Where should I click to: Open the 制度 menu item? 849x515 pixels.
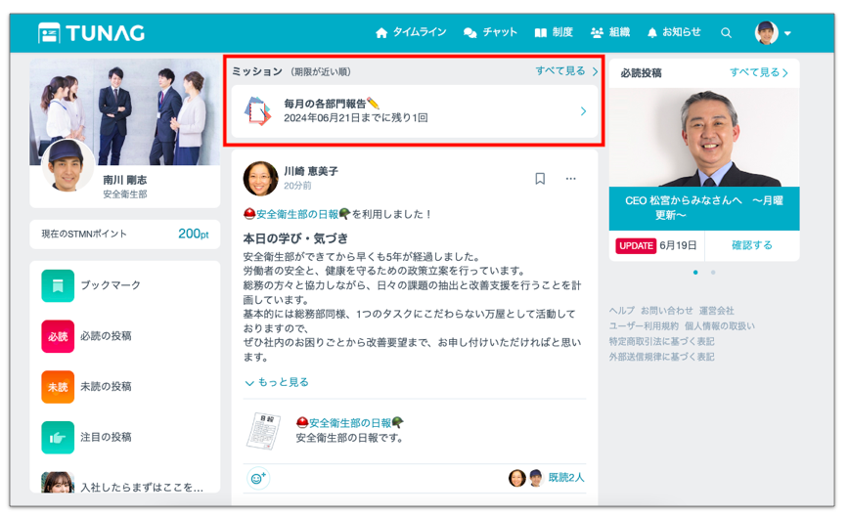554,32
